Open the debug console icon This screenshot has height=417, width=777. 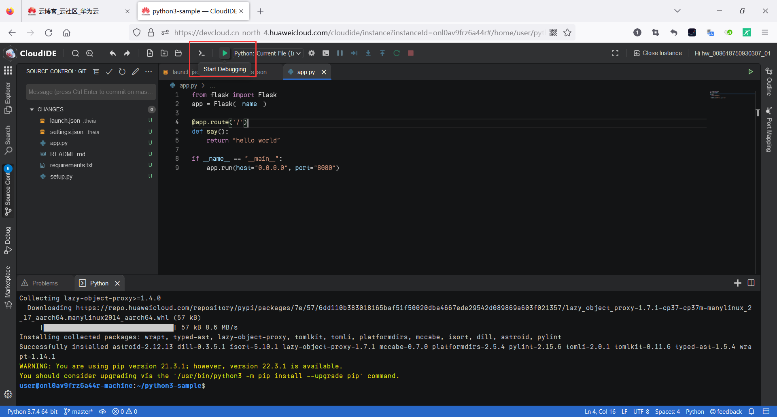326,53
